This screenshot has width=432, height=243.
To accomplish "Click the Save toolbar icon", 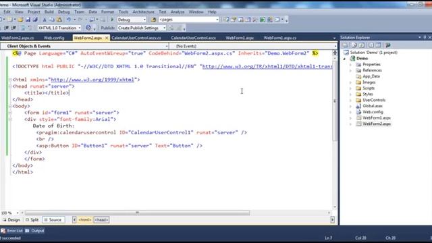I will pos(28,20).
